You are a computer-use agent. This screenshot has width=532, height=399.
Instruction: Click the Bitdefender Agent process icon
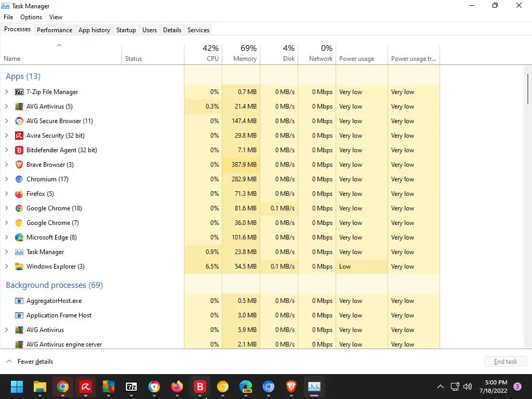pyautogui.click(x=19, y=150)
